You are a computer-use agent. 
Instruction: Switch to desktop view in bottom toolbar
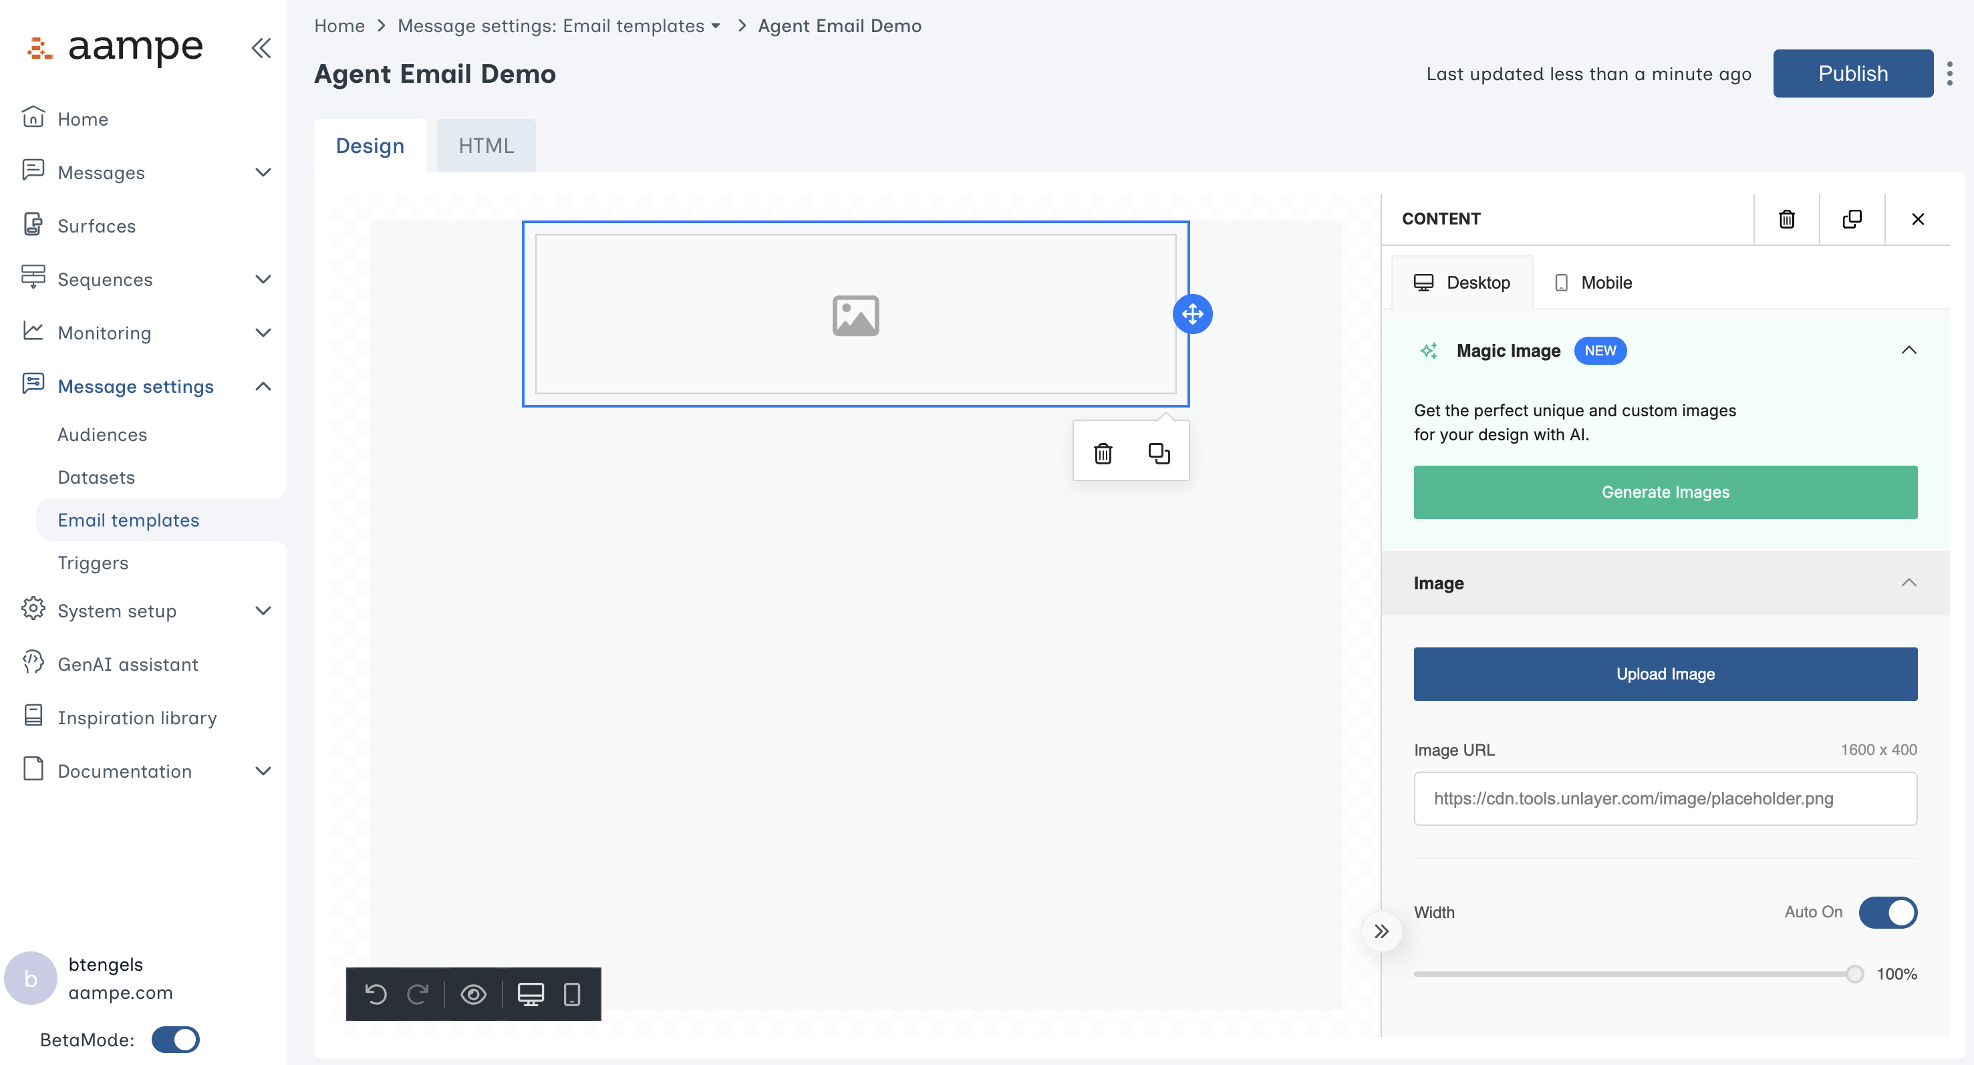531,994
